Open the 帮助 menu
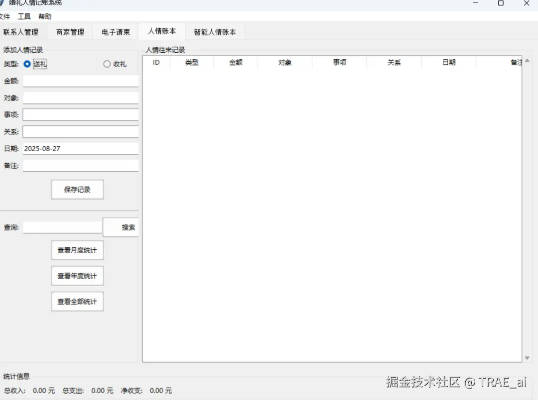The image size is (538, 400). (x=45, y=16)
